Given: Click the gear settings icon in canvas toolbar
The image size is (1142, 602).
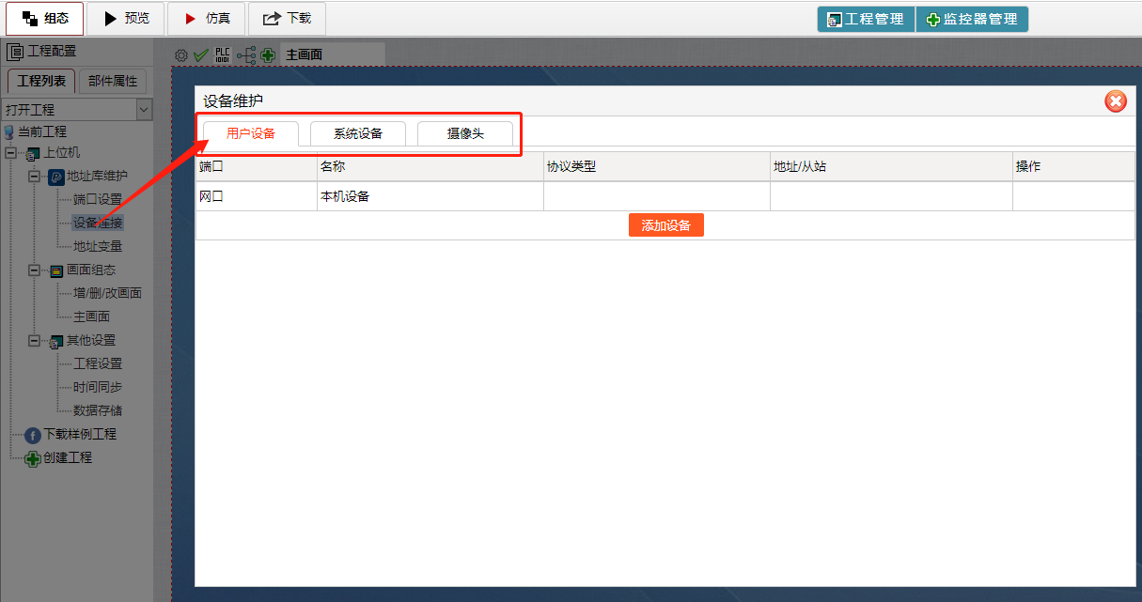Looking at the screenshot, I should [x=181, y=55].
